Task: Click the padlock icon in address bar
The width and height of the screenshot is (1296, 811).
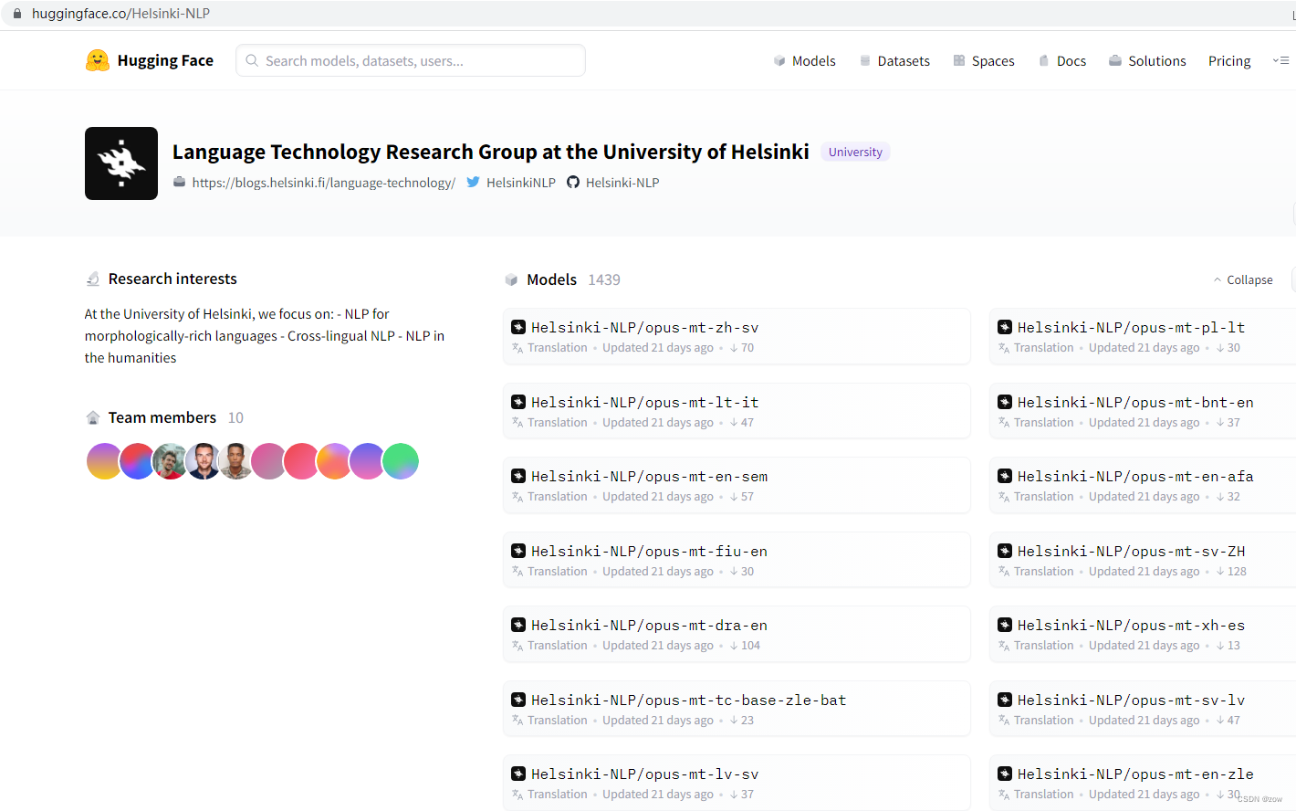Action: coord(16,14)
